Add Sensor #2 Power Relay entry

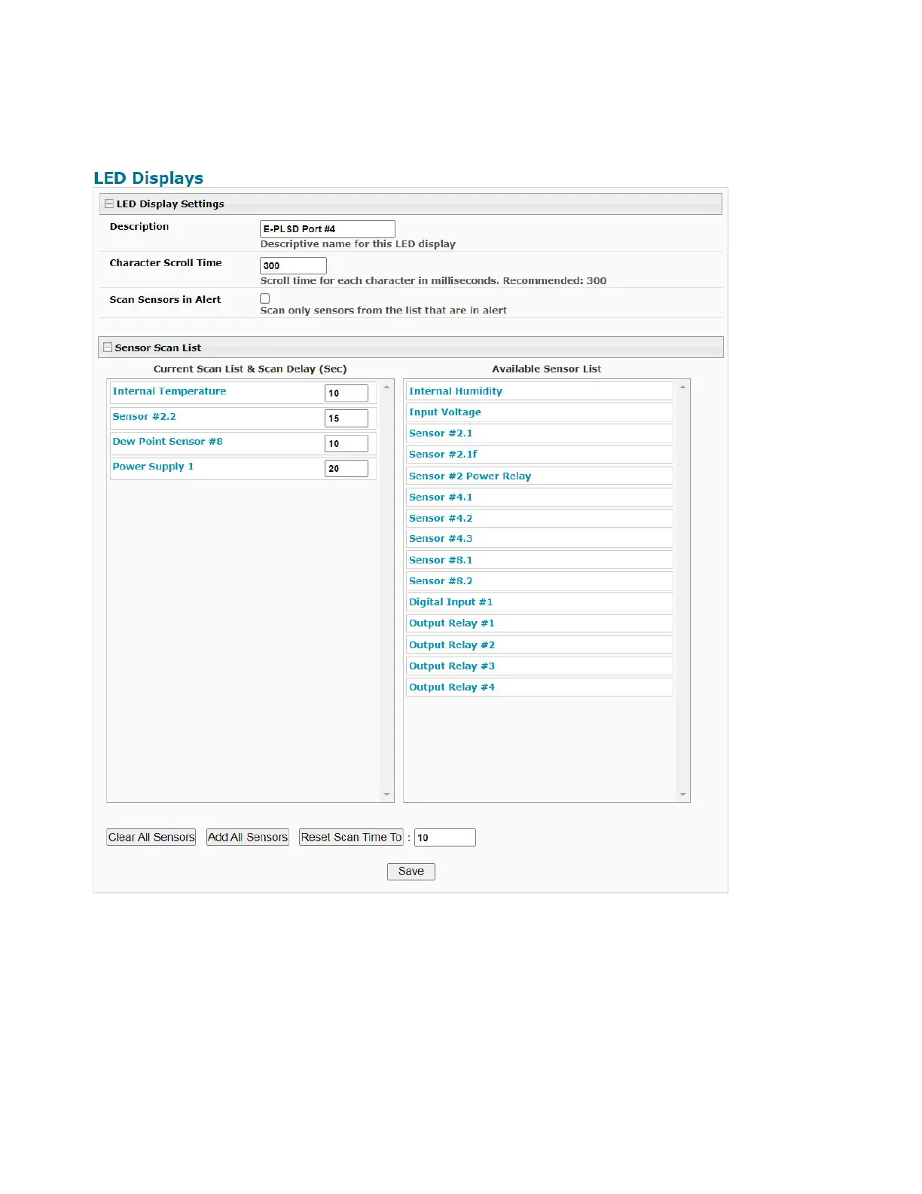(539, 476)
